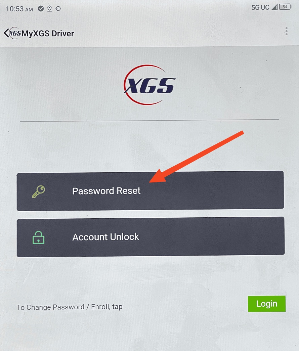Image resolution: width=299 pixels, height=351 pixels.
Task: Tap the small XGS logo in app bar
Action: [15, 33]
